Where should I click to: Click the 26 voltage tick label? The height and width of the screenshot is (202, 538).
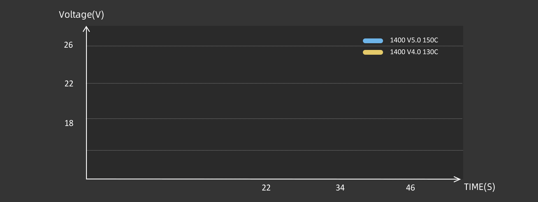coord(68,45)
